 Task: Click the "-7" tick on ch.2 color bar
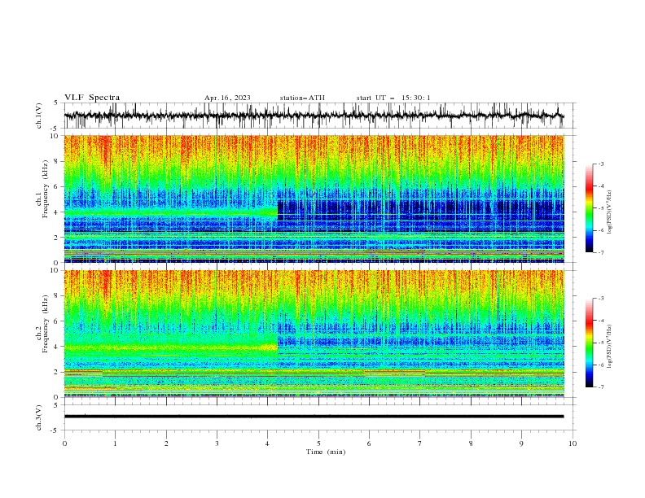(600, 387)
